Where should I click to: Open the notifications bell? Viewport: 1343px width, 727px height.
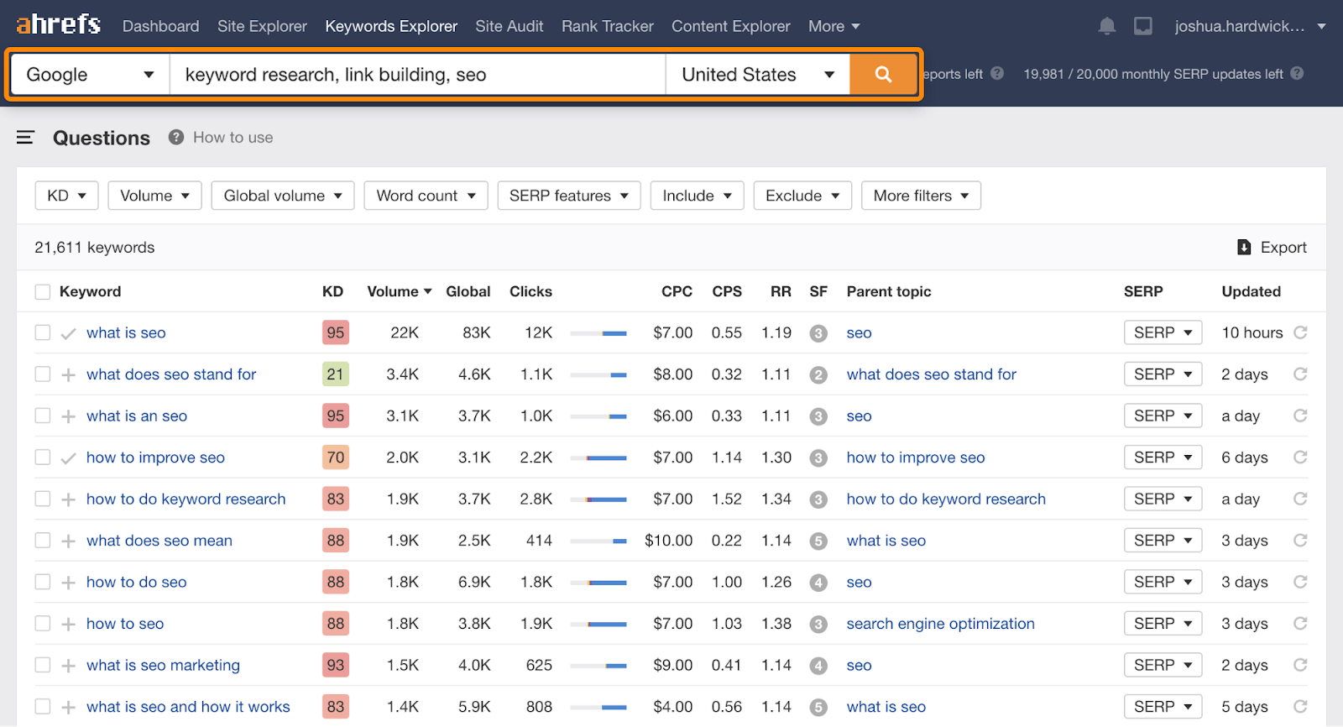point(1106,26)
